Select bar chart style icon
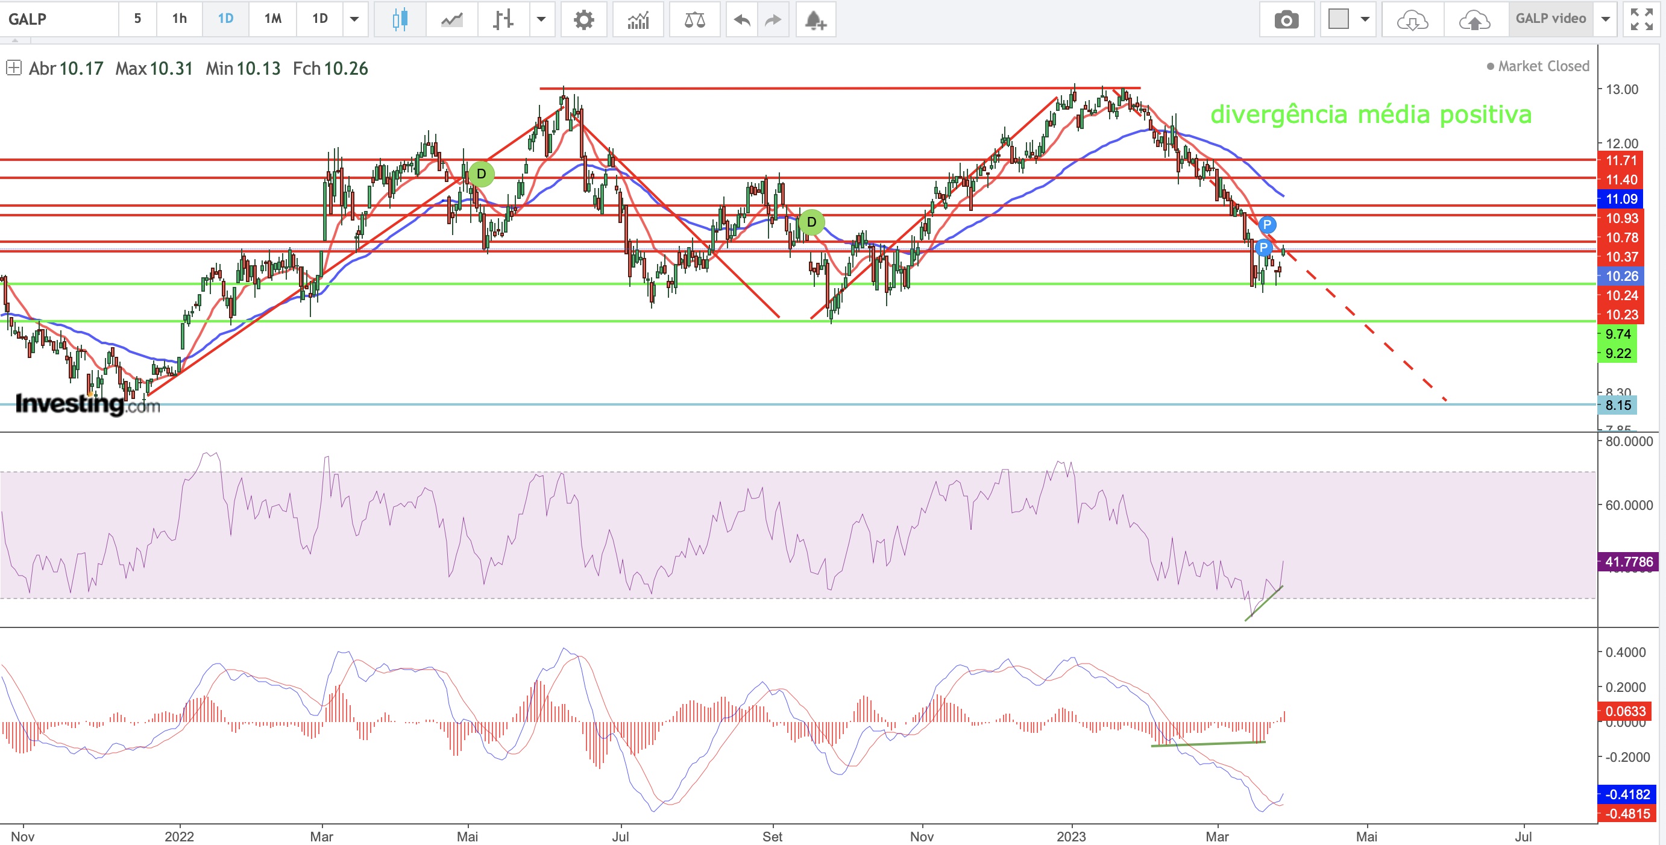1666x845 pixels. tap(503, 19)
